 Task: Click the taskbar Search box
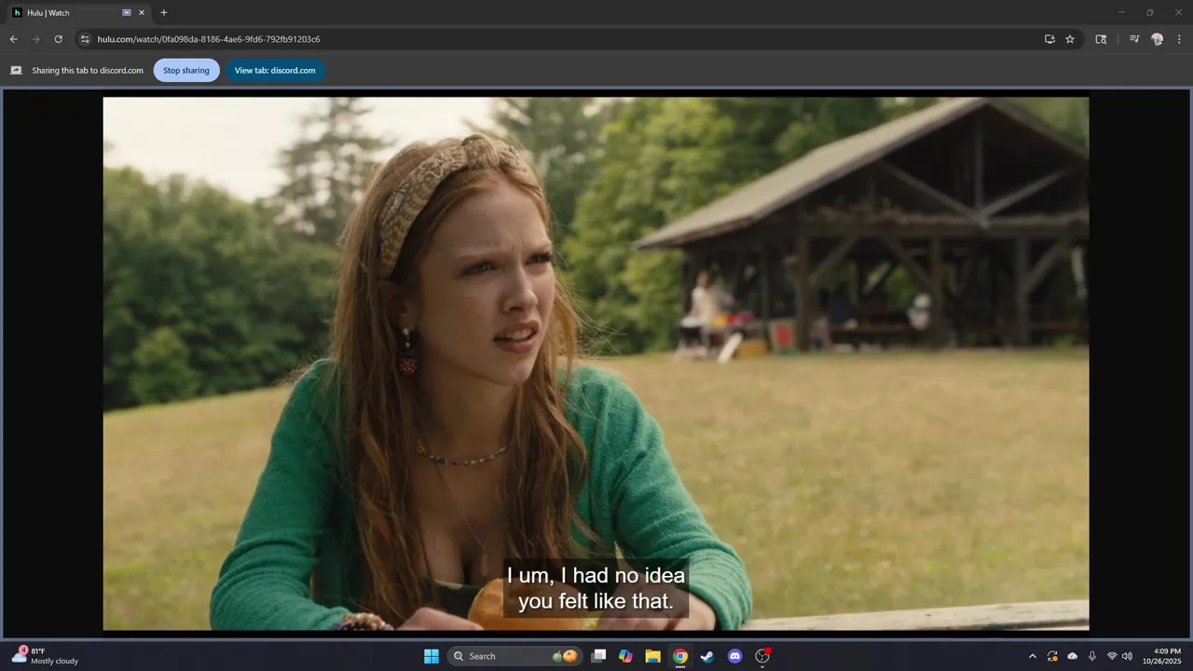(514, 656)
